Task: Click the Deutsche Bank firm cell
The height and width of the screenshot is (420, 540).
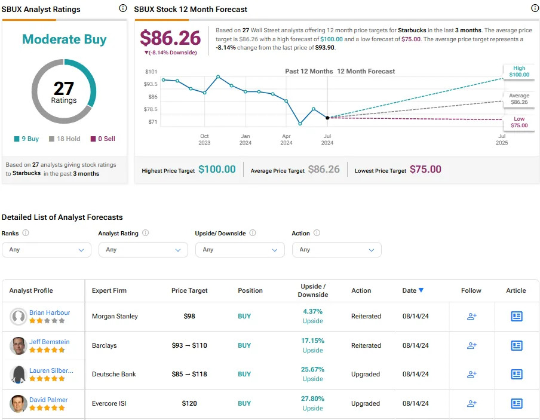Action: tap(113, 374)
